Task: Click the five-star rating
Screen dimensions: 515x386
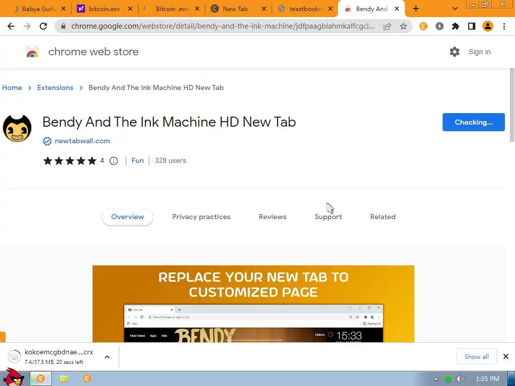Action: point(69,161)
